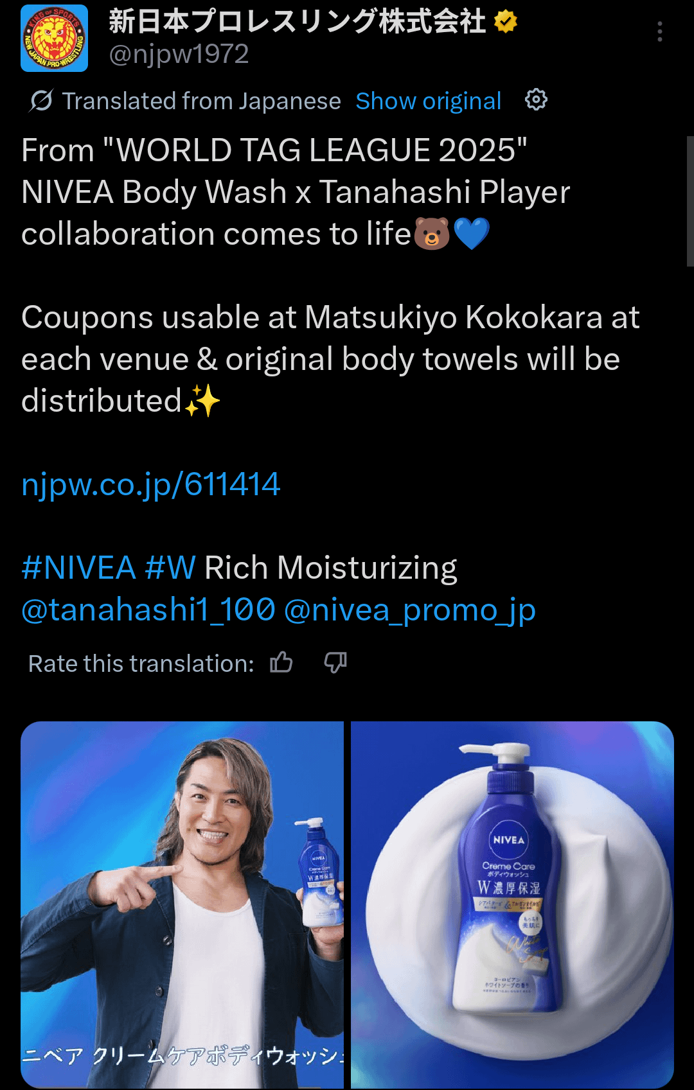
Task: Show original Japanese text
Action: [429, 101]
